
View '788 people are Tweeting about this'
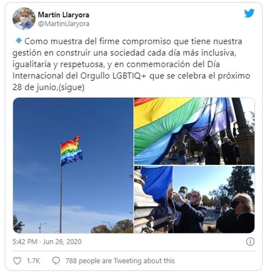coord(120,261)
